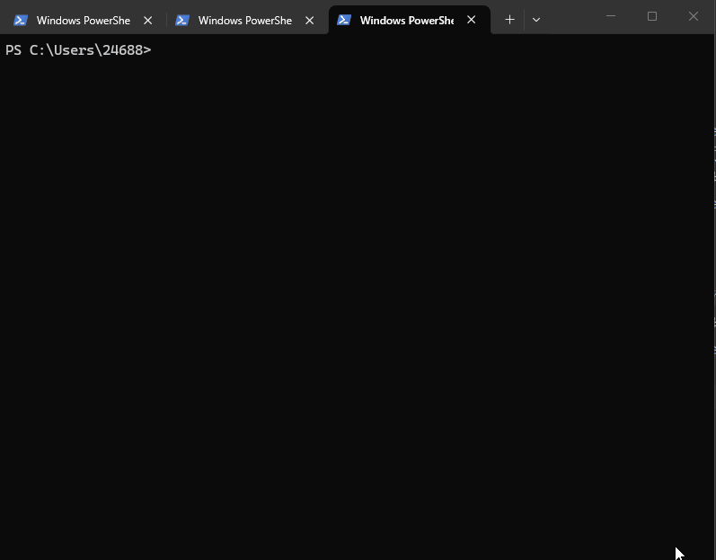Close the second PowerShell tab
This screenshot has height=560, width=716.
(310, 20)
